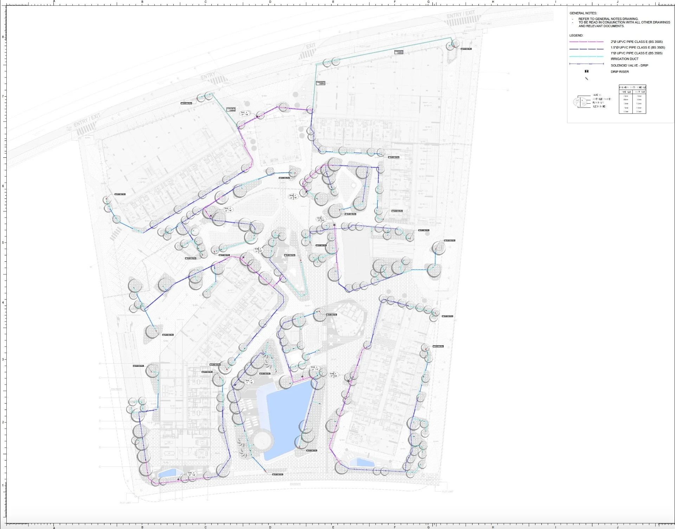Click the solenoid valve line sample in legend
The height and width of the screenshot is (529, 675).
click(586, 64)
